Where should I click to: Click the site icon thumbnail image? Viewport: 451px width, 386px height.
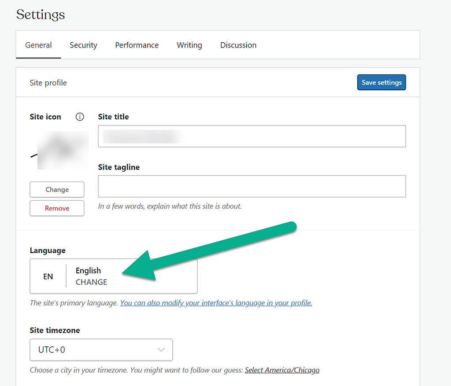[x=63, y=151]
